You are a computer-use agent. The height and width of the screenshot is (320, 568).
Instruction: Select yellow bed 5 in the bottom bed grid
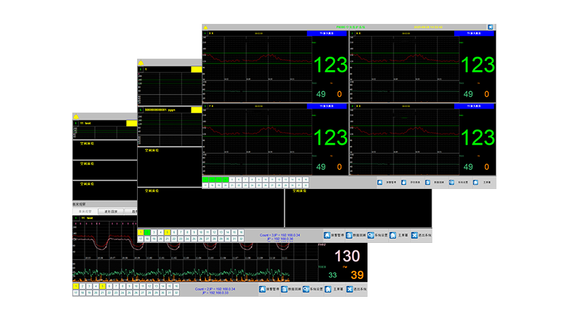coord(101,287)
